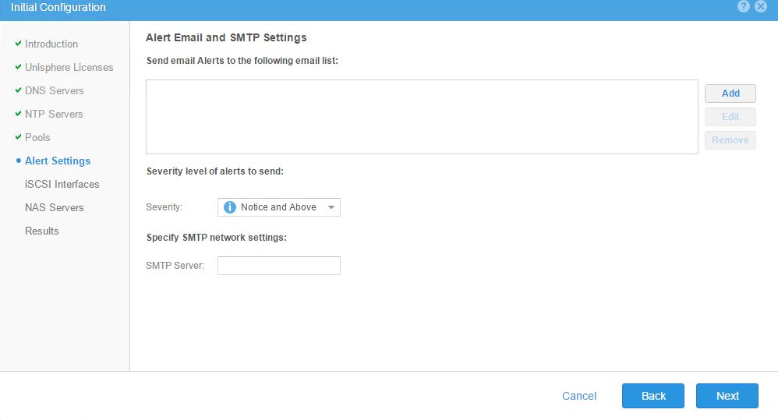The image size is (778, 420).
Task: Jump to the Results step
Action: click(41, 231)
